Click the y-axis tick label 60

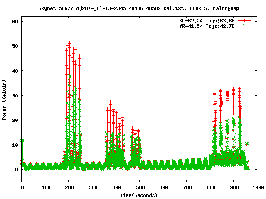(x=15, y=22)
